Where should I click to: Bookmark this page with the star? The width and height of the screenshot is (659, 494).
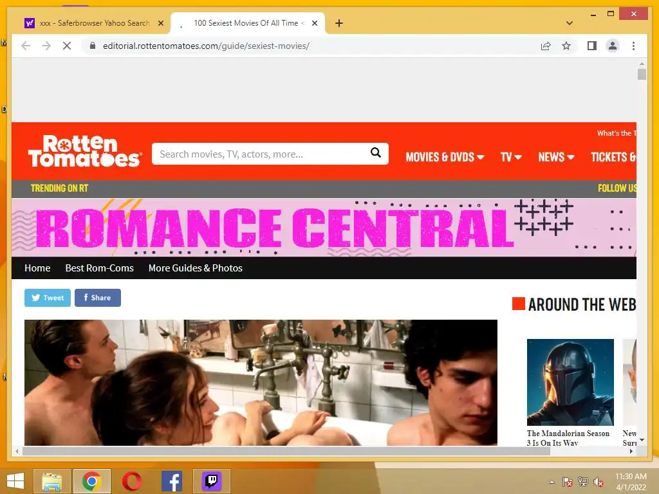566,46
